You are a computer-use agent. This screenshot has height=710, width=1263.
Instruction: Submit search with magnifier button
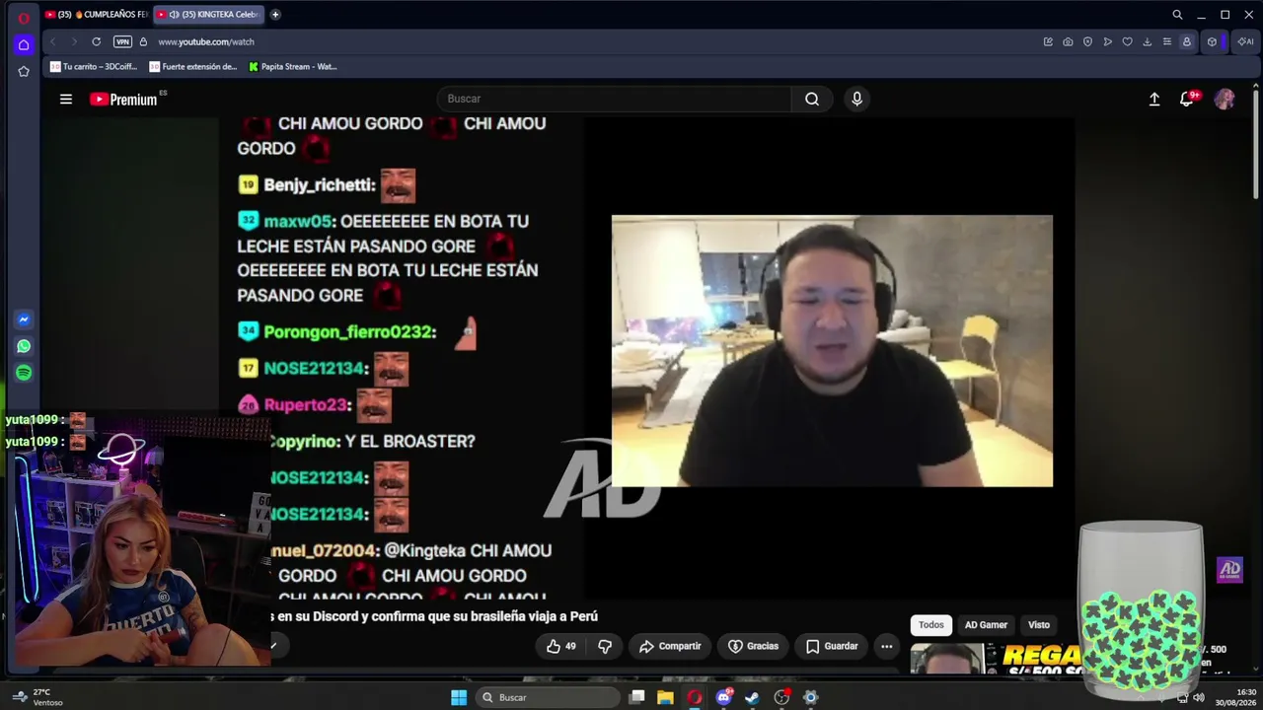click(x=812, y=99)
